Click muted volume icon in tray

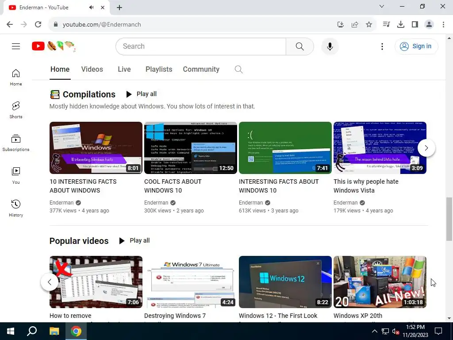[x=395, y=331]
